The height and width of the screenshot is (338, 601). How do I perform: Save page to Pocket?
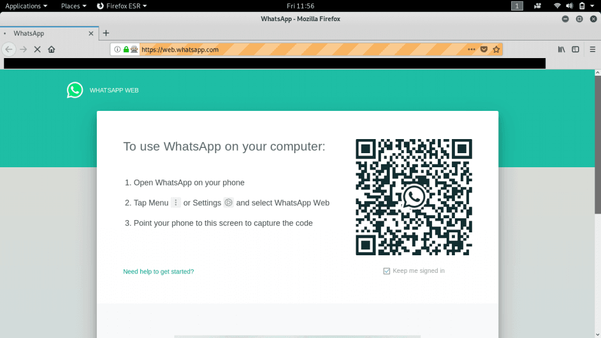[484, 50]
